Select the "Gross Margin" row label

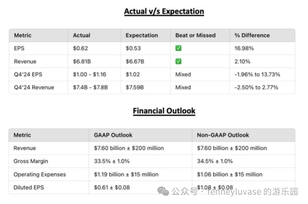[31, 161]
